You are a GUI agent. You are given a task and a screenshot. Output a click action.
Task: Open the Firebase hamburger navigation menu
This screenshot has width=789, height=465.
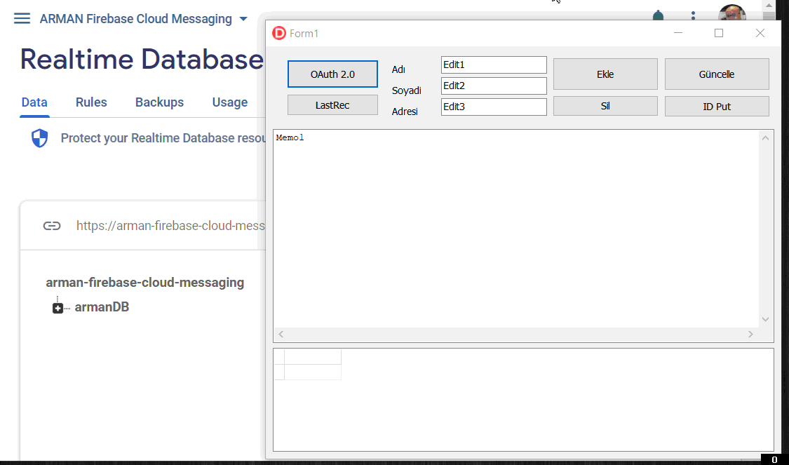[22, 19]
